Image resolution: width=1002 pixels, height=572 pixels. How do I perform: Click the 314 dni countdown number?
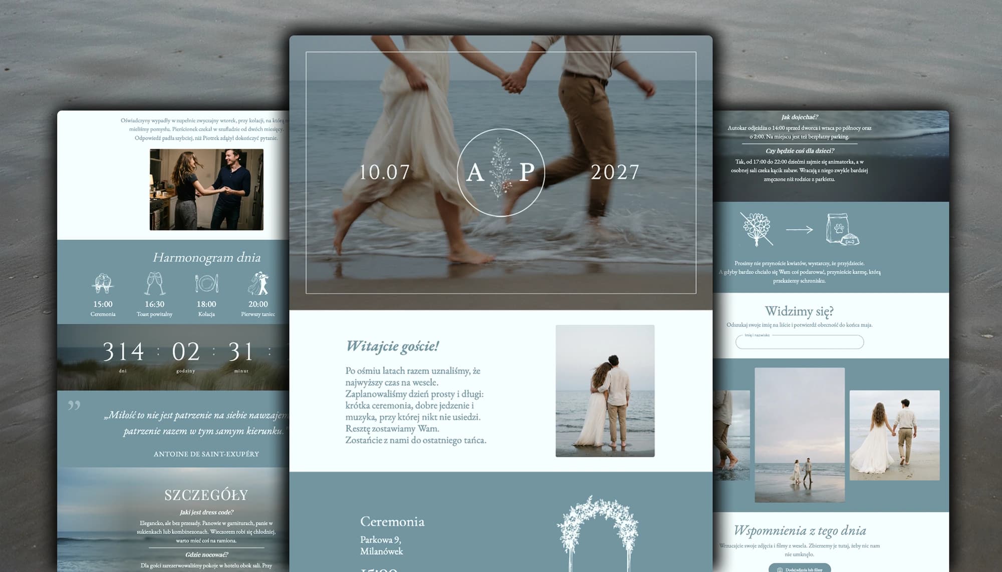[x=123, y=351]
